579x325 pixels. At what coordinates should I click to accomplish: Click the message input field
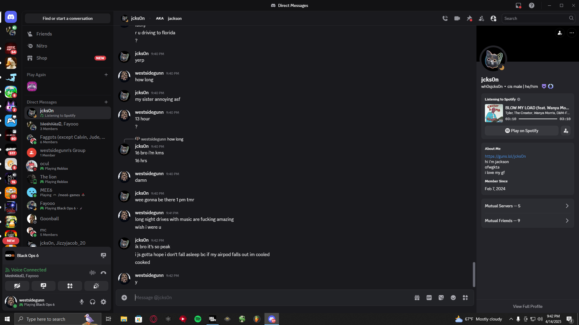pos(271,298)
